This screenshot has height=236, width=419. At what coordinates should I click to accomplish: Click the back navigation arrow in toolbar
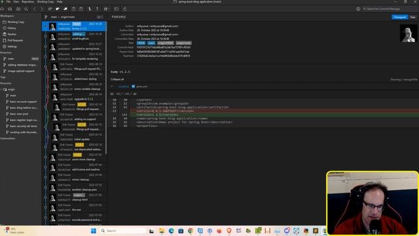pyautogui.click(x=35, y=9)
